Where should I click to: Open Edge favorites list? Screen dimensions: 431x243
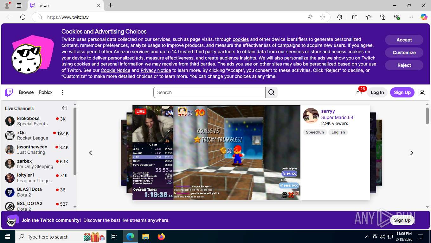click(369, 17)
